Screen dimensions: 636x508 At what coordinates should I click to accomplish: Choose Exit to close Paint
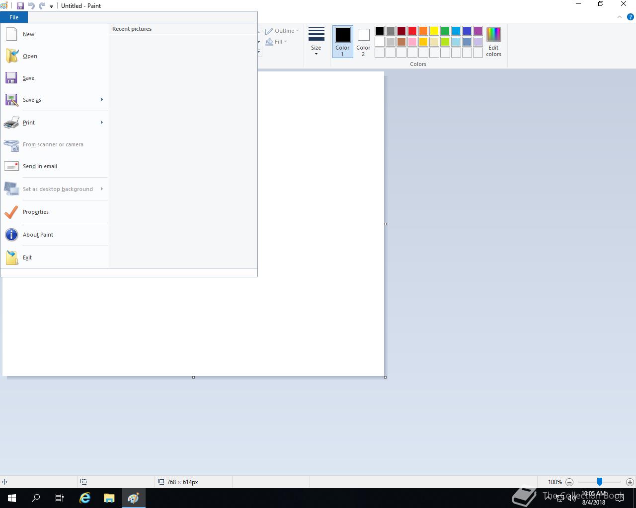tap(55, 257)
